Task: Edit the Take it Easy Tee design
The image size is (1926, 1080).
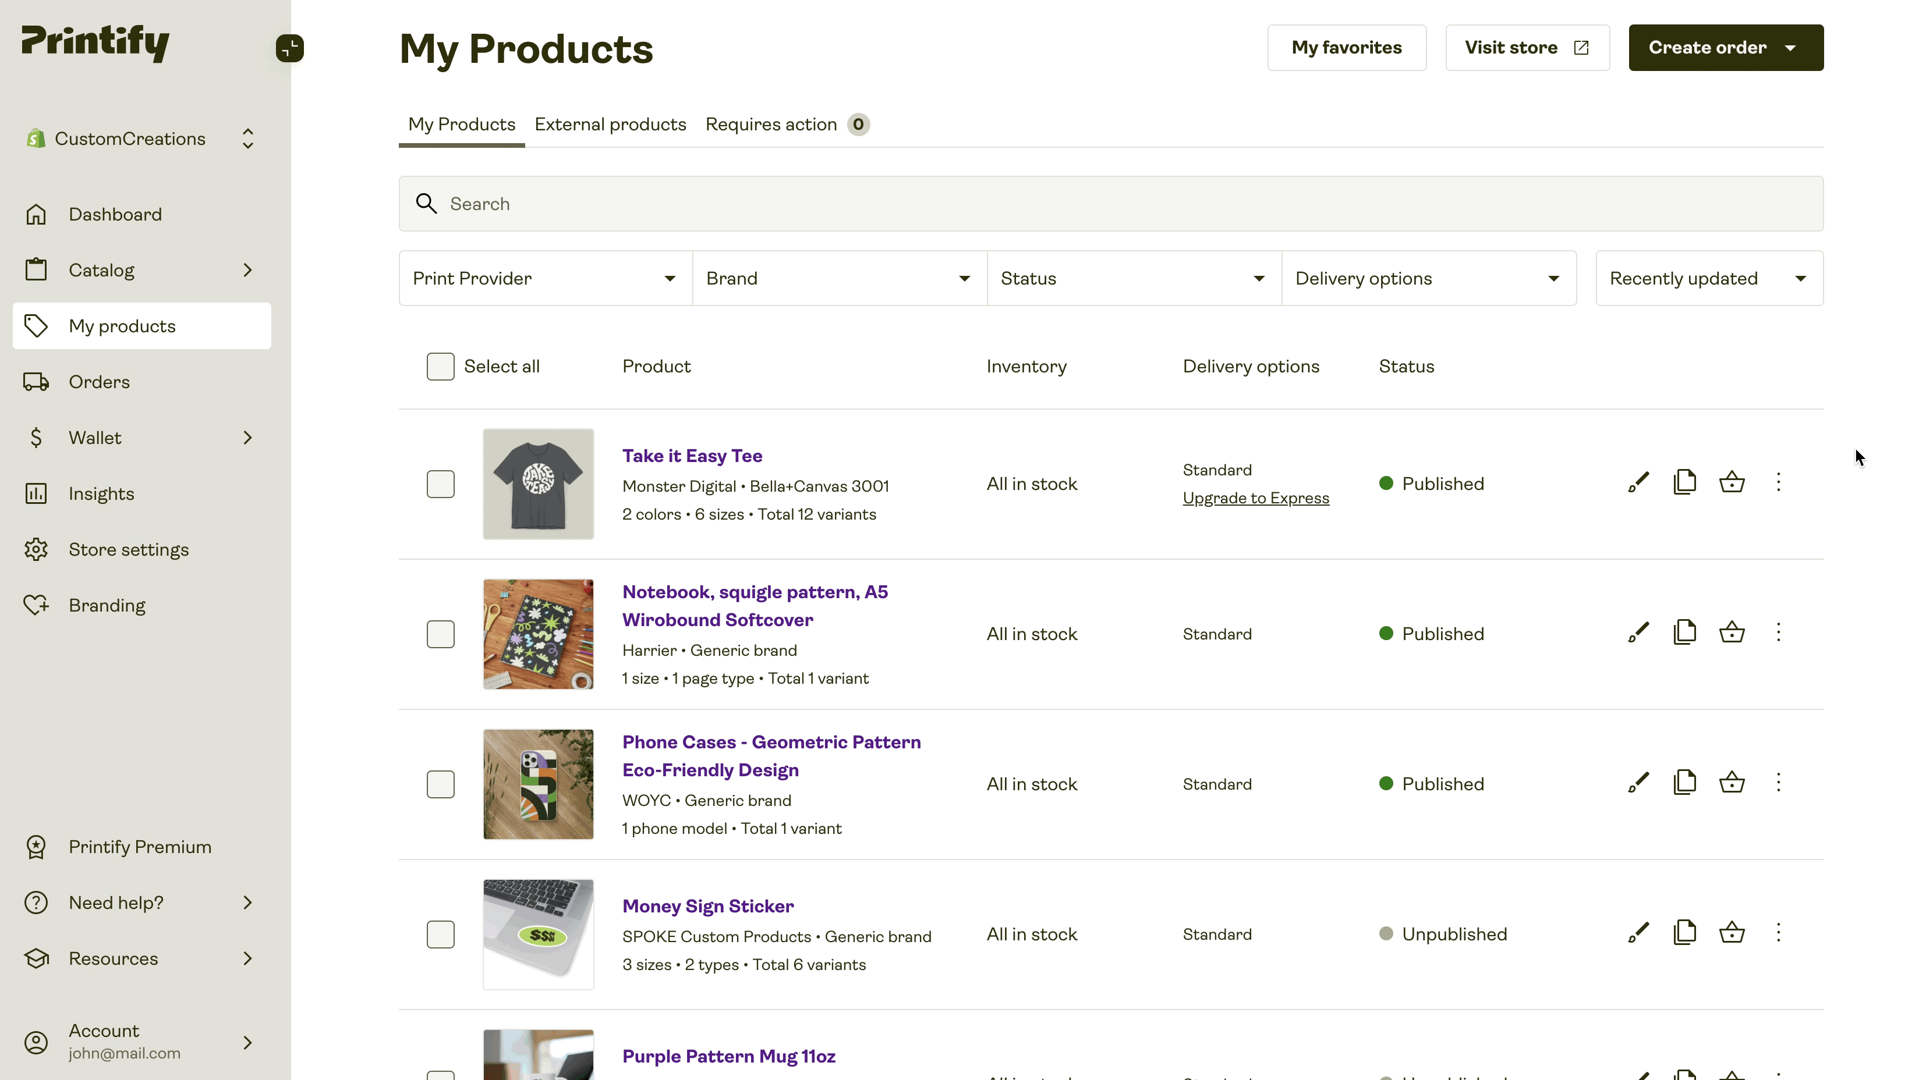Action: 1638,483
